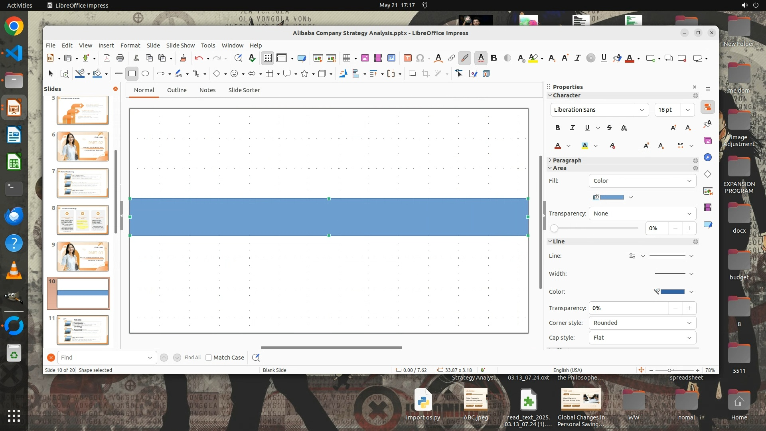Open the Fill type dropdown

[642, 181]
